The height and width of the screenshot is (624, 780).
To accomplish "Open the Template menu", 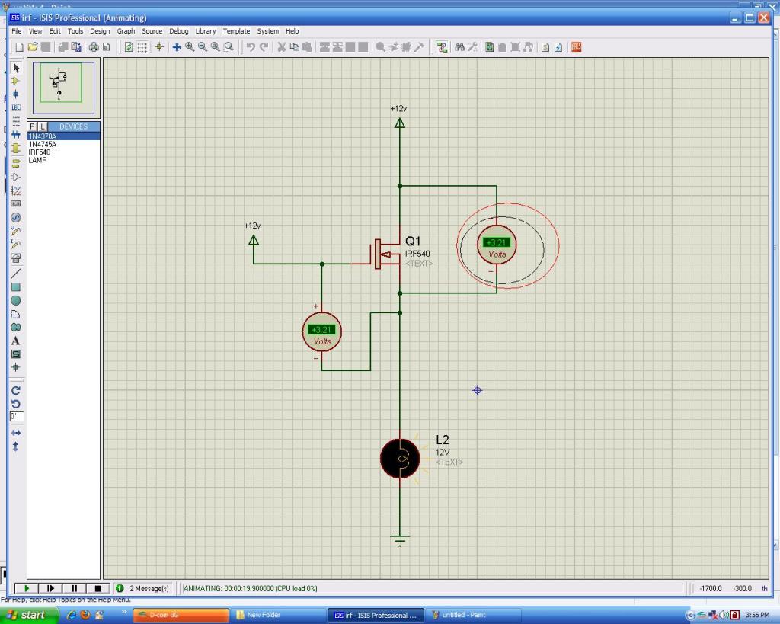I will (236, 31).
